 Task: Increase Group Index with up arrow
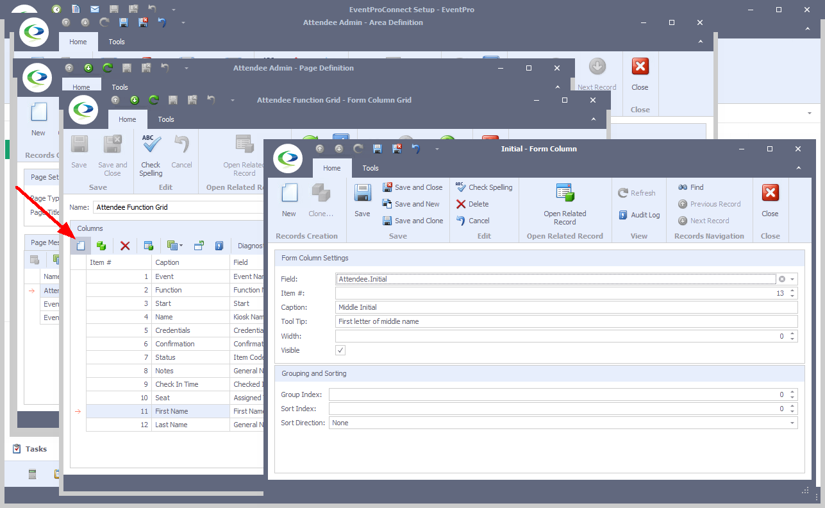click(x=793, y=391)
